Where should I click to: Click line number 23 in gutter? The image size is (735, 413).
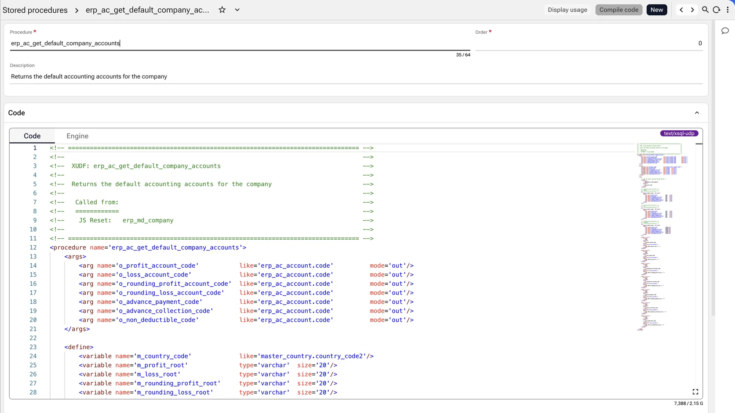click(x=33, y=347)
